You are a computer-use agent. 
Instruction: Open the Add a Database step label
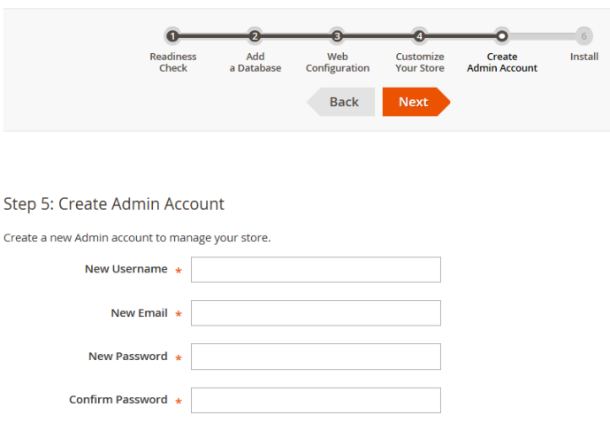[x=255, y=62]
